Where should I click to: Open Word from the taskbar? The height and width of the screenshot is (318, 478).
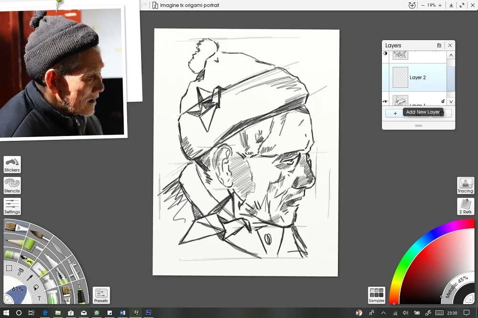[122, 313]
